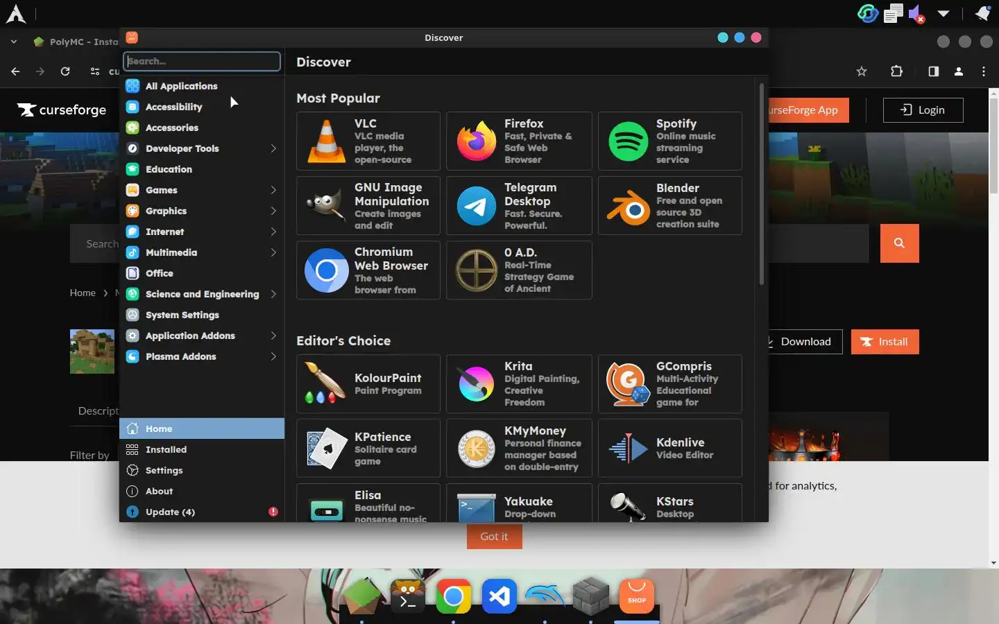999x624 pixels.
Task: Expand Science and Engineering category
Action: click(273, 294)
